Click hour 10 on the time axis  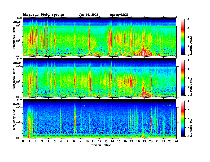(x=87, y=141)
